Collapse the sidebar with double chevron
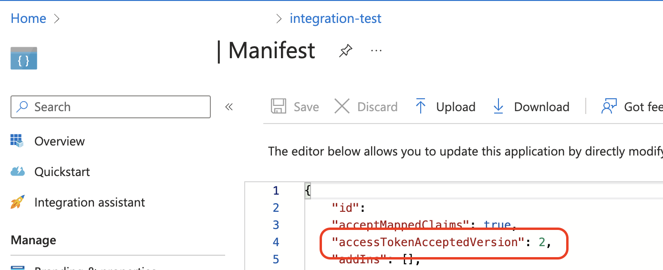Screen dimensions: 663x270 pos(229,107)
